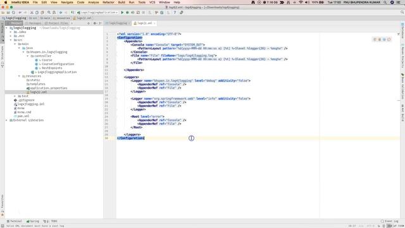Viewport: 405px width, 228px height.
Task: Open the VCS menu
Action: pos(152,3)
